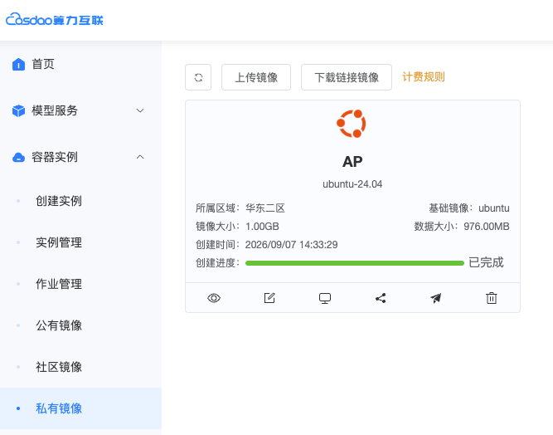
Task: Edit the AP image with the pencil icon
Action: tap(269, 298)
